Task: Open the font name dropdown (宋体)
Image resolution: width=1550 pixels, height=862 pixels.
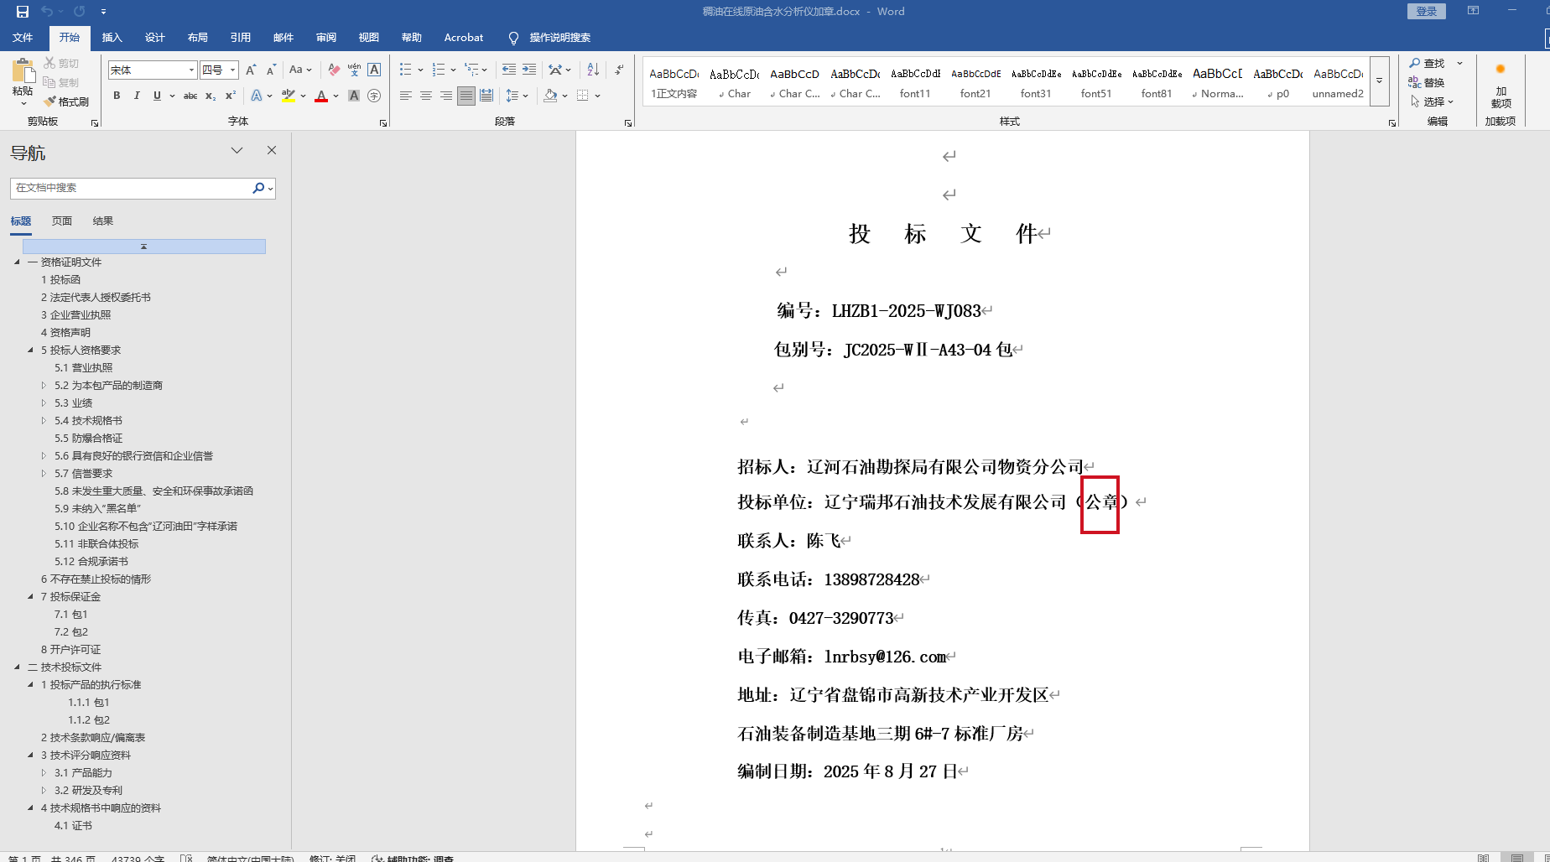Action: click(x=191, y=70)
